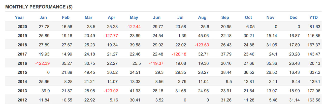Image resolution: width=325 pixels, height=107 pixels.
Task: Click the red -119.37 June 2016 value
Action: tap(156, 63)
